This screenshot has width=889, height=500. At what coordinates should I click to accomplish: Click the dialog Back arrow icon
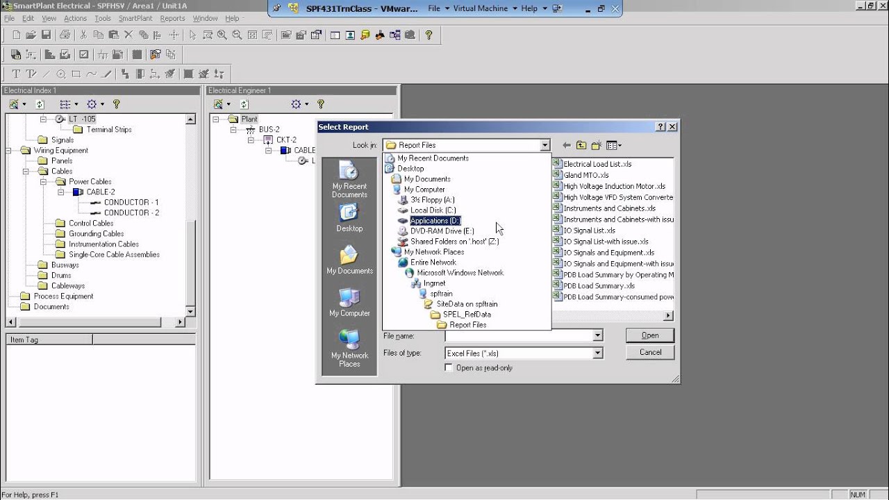click(x=566, y=145)
